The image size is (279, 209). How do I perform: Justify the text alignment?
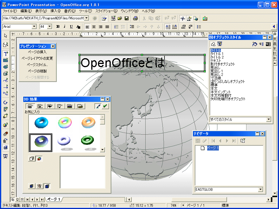pyautogui.click(x=107, y=27)
